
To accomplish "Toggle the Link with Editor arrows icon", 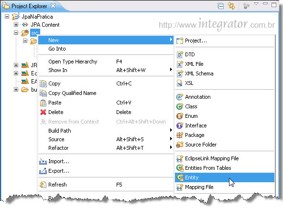I will (231, 6).
